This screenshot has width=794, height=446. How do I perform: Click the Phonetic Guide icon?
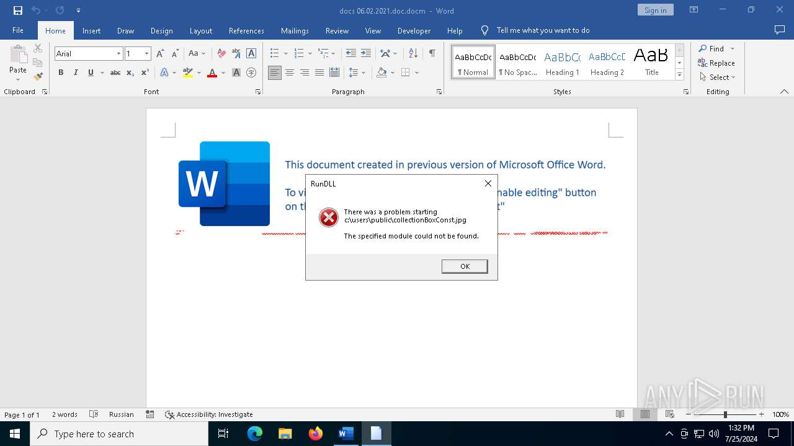pyautogui.click(x=236, y=54)
